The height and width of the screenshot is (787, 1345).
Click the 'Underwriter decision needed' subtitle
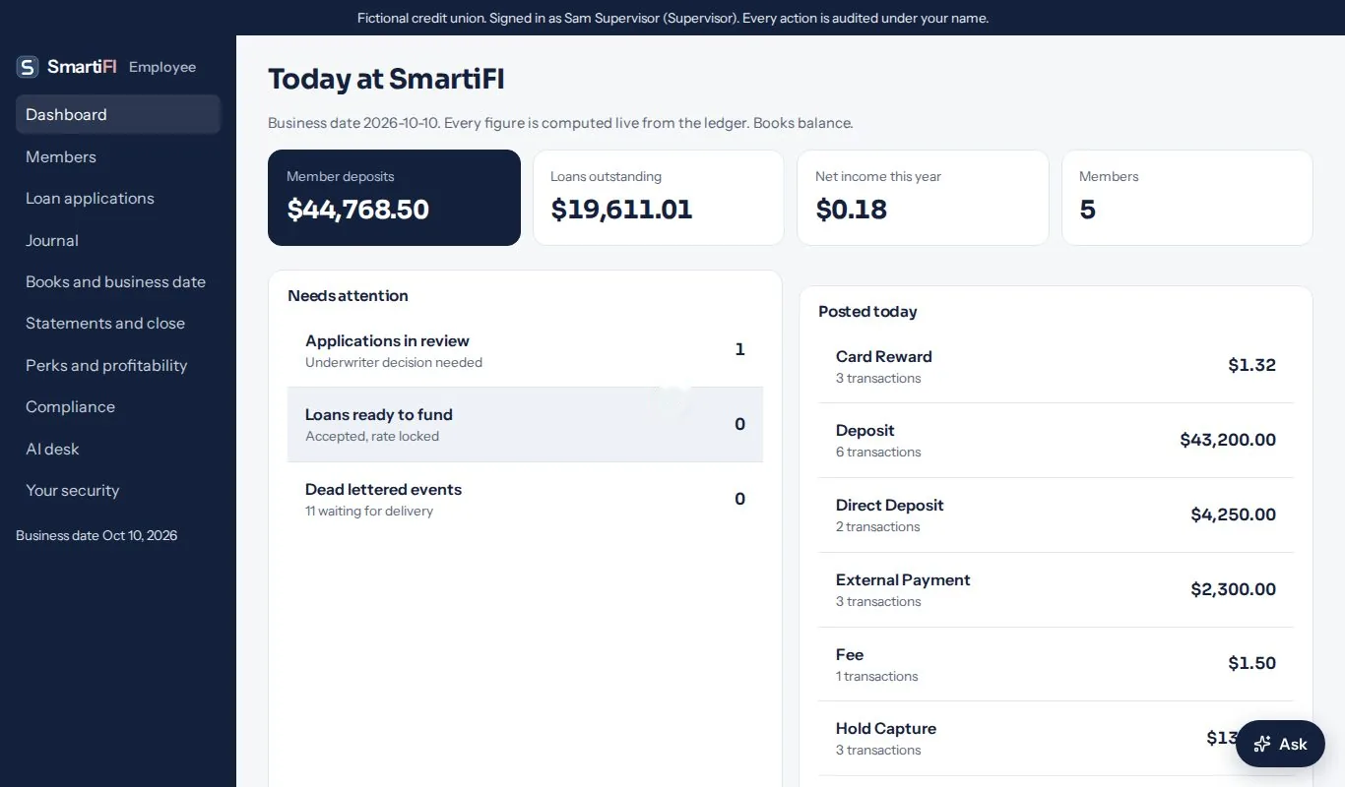[394, 362]
